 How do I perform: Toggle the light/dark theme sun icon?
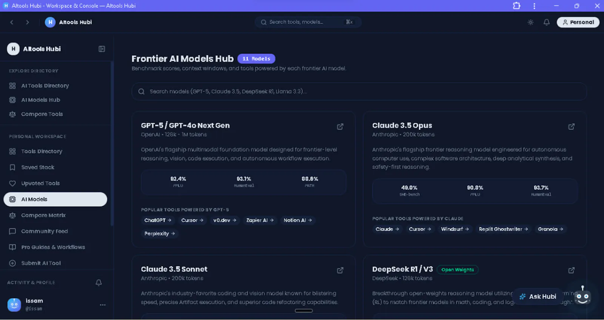(530, 22)
